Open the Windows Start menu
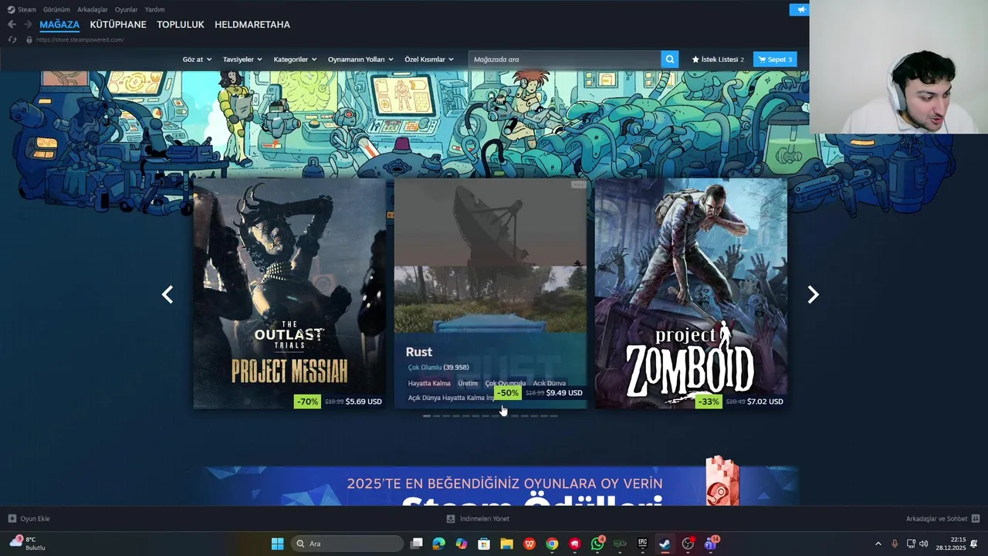Screen dimensions: 988x556 tap(277, 544)
